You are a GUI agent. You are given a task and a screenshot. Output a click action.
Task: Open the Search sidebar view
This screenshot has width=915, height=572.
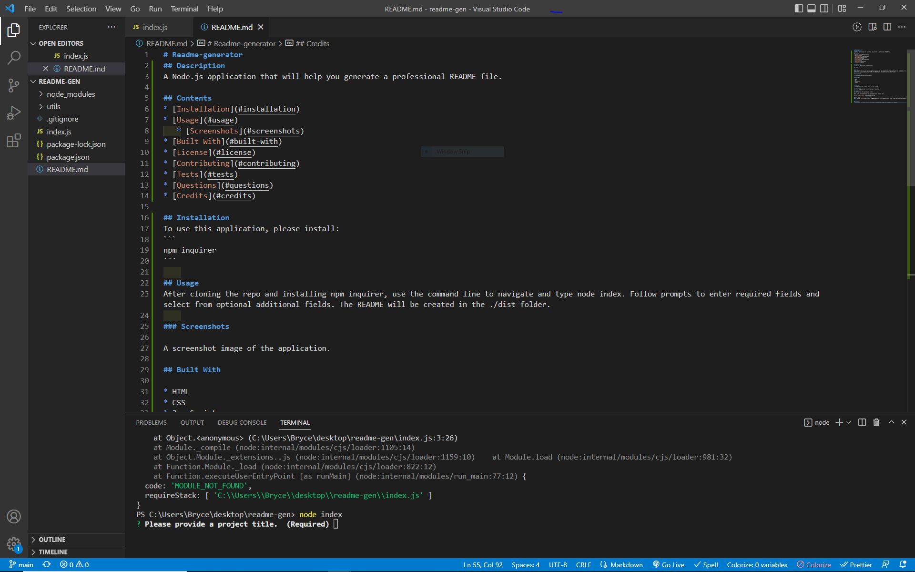(x=14, y=57)
